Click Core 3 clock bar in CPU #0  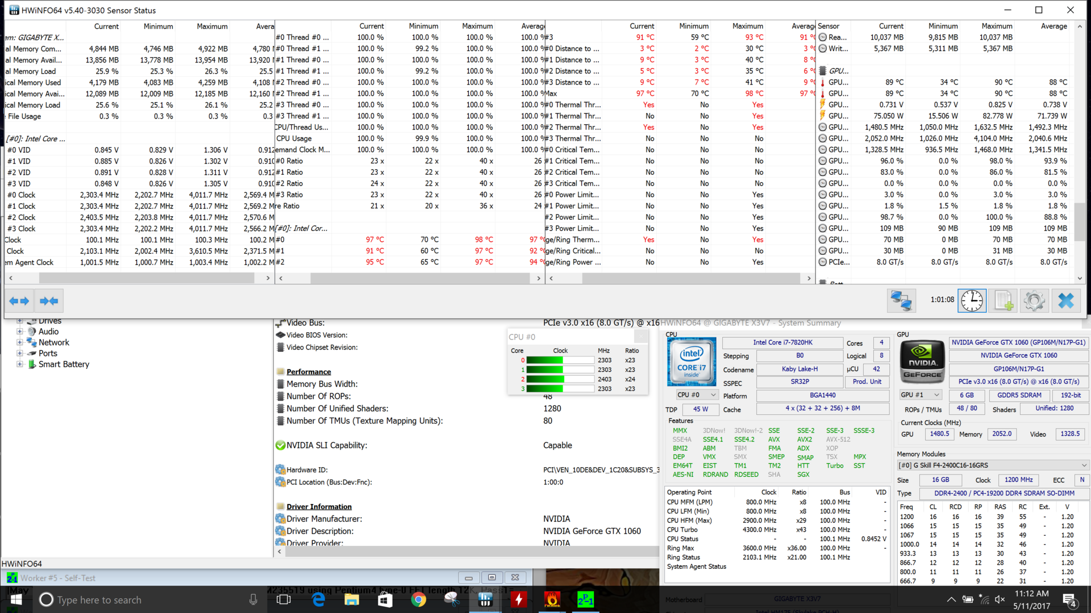560,389
